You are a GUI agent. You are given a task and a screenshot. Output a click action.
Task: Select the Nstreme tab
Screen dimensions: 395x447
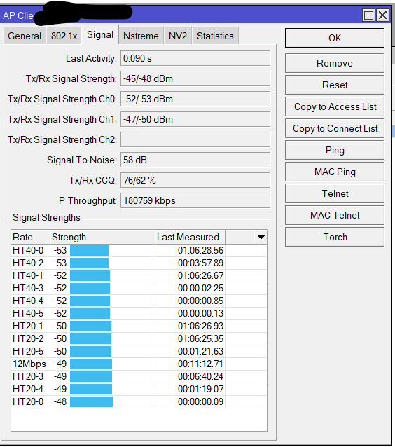coord(141,36)
